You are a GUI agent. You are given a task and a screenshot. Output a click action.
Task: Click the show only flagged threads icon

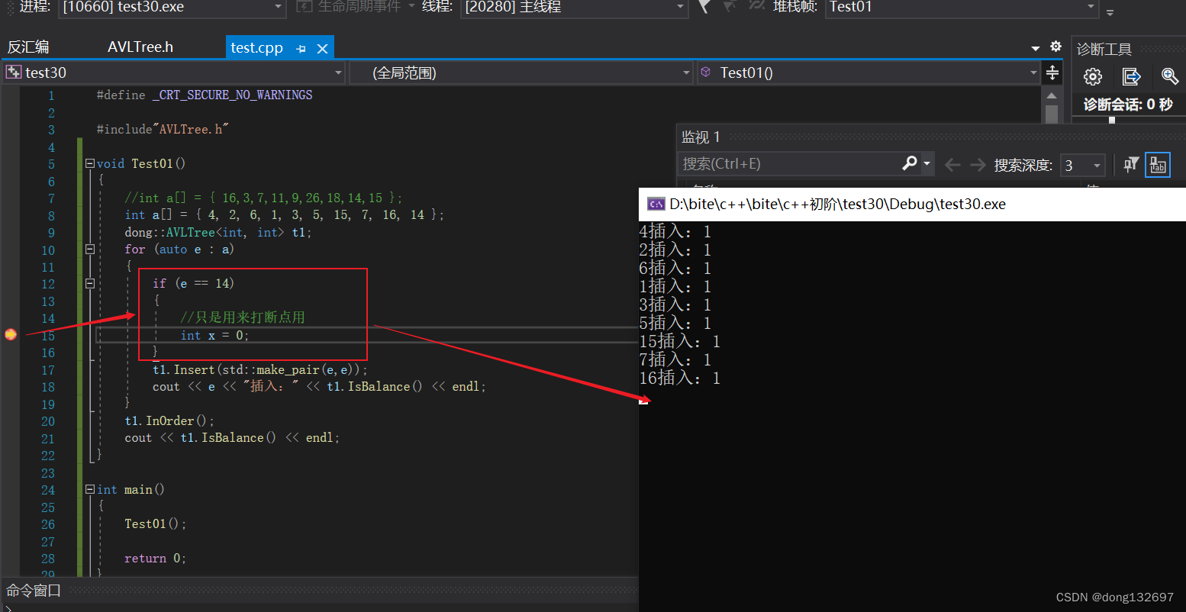tap(730, 7)
